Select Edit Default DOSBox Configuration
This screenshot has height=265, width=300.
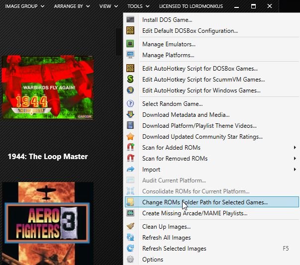point(211,31)
